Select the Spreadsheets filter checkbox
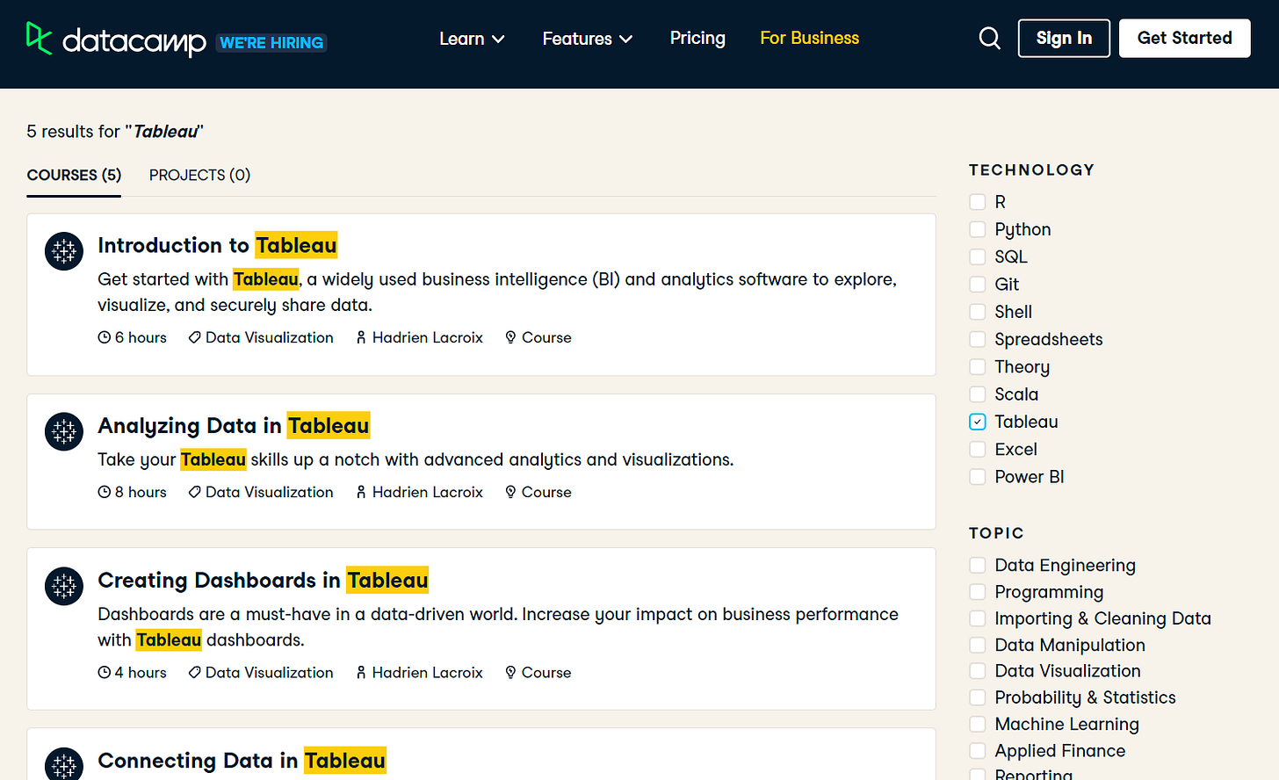1279x780 pixels. pyautogui.click(x=978, y=339)
